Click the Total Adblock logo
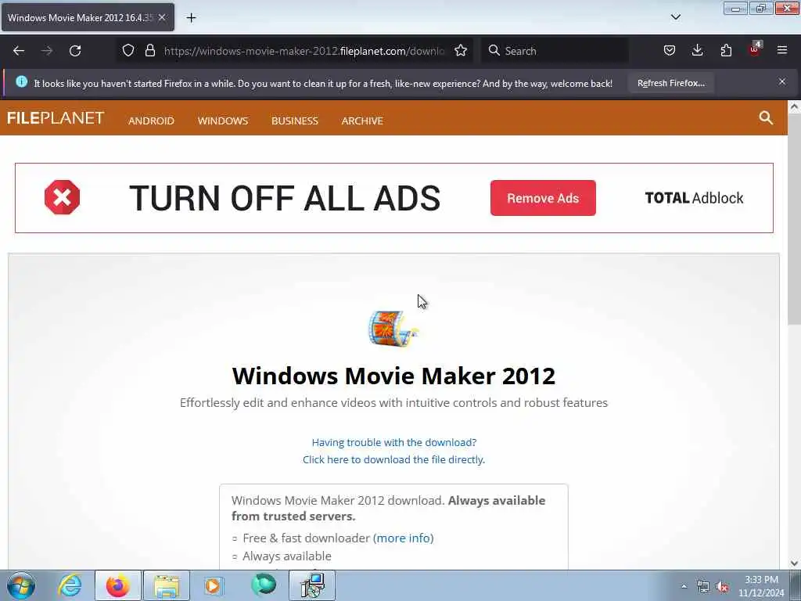Viewport: 801px width, 601px height. coord(694,198)
